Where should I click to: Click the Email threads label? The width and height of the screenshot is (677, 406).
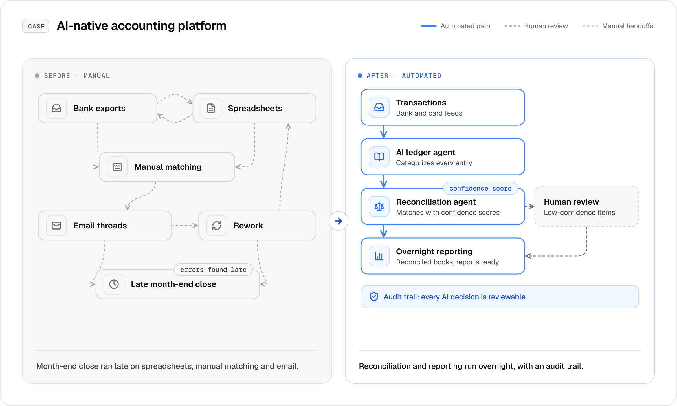point(100,226)
